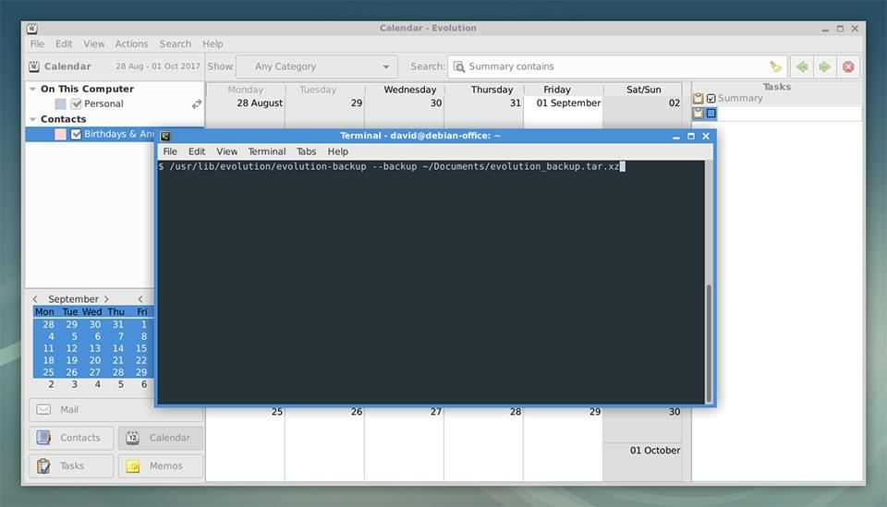This screenshot has height=507, width=887.
Task: Open the Terminal File menu
Action: click(170, 151)
